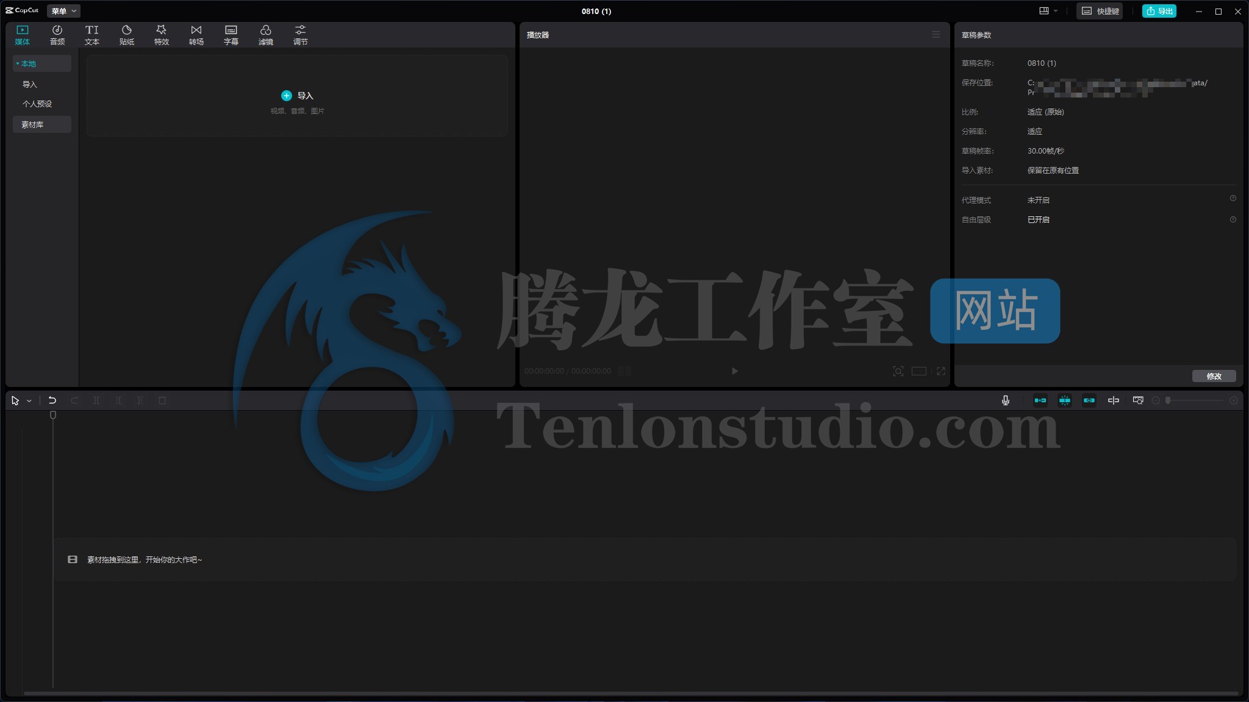Open the 音频 audio tab
Screen dimensions: 1249x702
click(57, 35)
